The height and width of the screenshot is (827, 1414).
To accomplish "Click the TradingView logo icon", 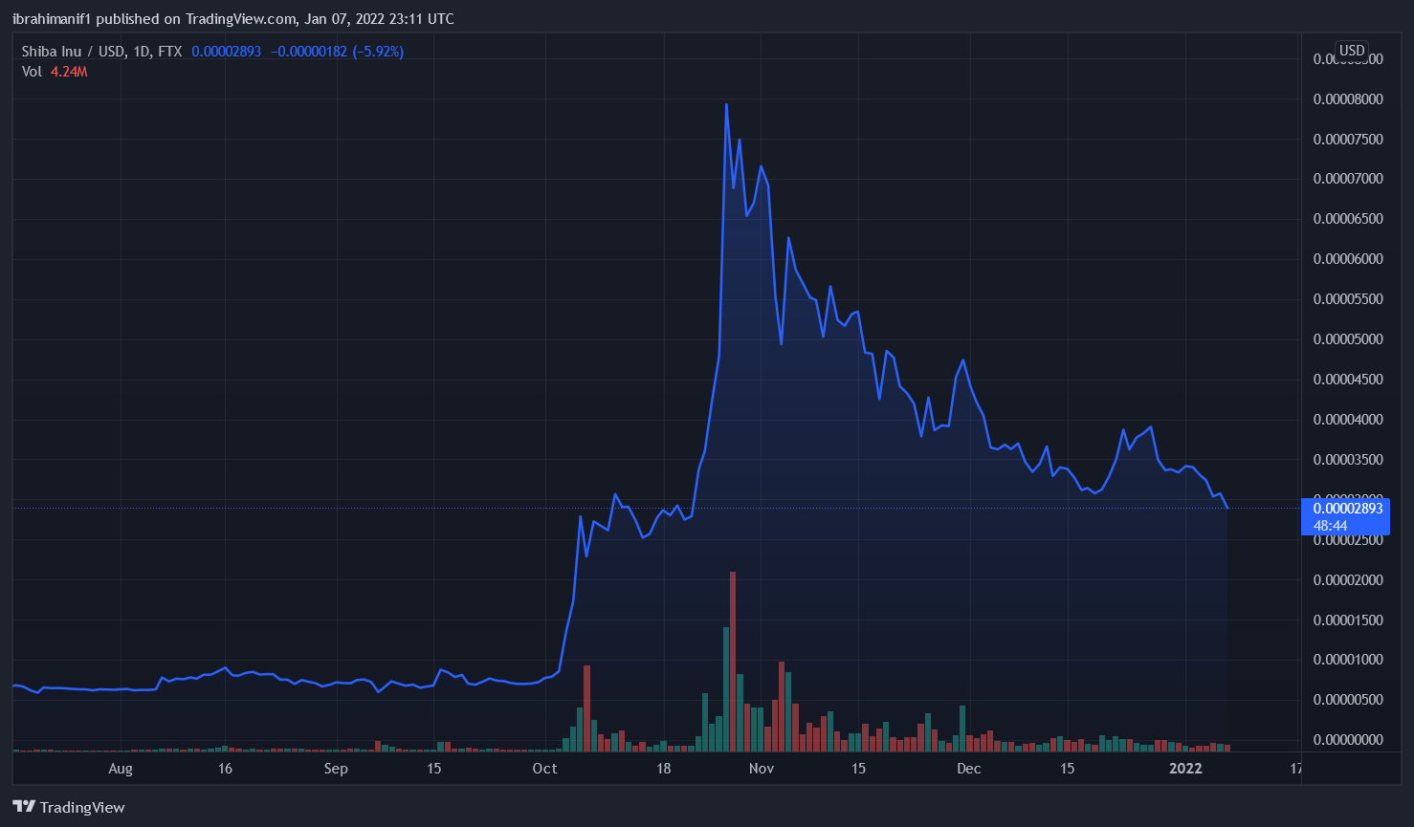I will click(x=24, y=807).
